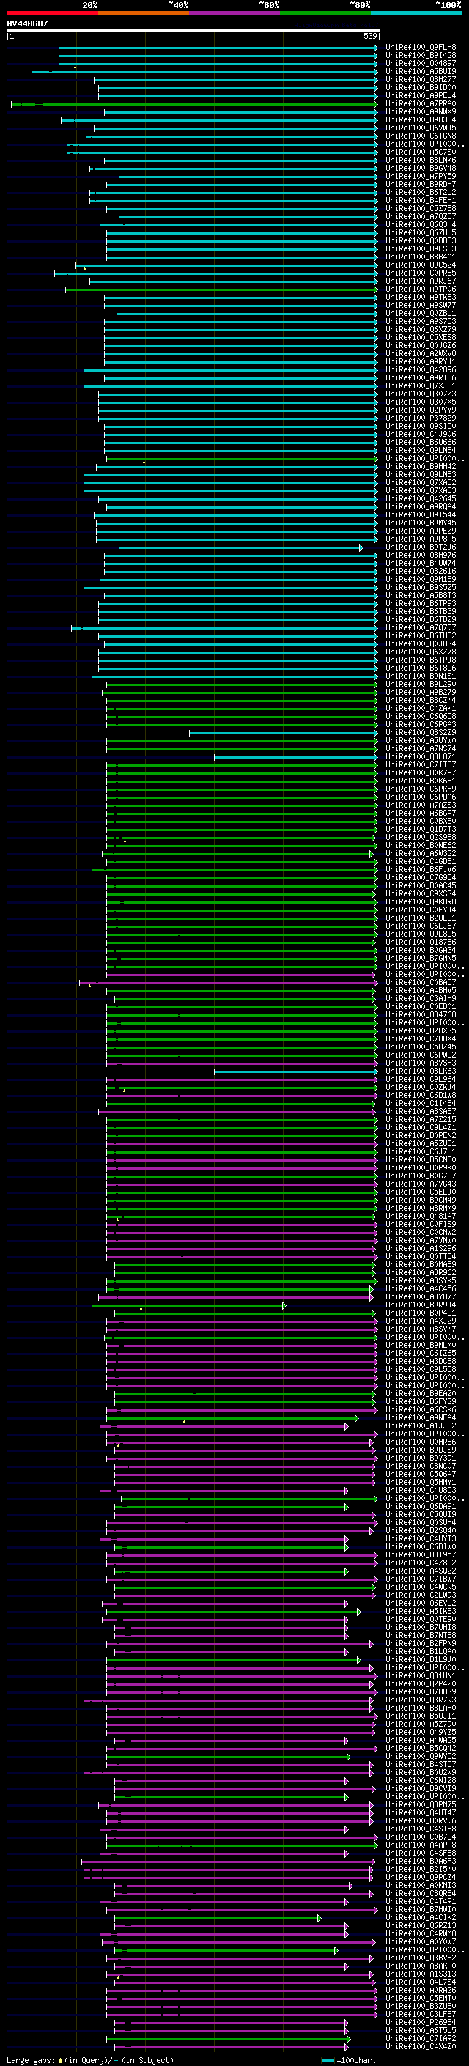
Task: Click the purple ~60% identity legend bar
Action: (235, 15)
